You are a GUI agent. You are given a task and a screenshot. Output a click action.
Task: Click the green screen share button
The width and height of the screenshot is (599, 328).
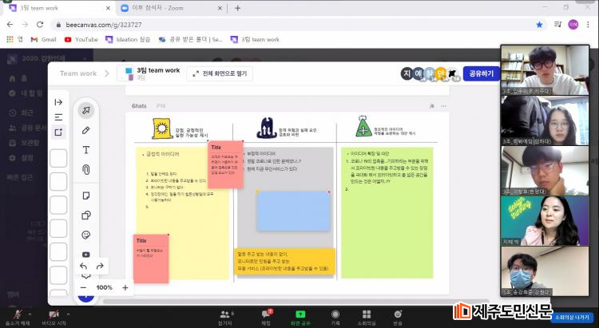[x=300, y=316]
